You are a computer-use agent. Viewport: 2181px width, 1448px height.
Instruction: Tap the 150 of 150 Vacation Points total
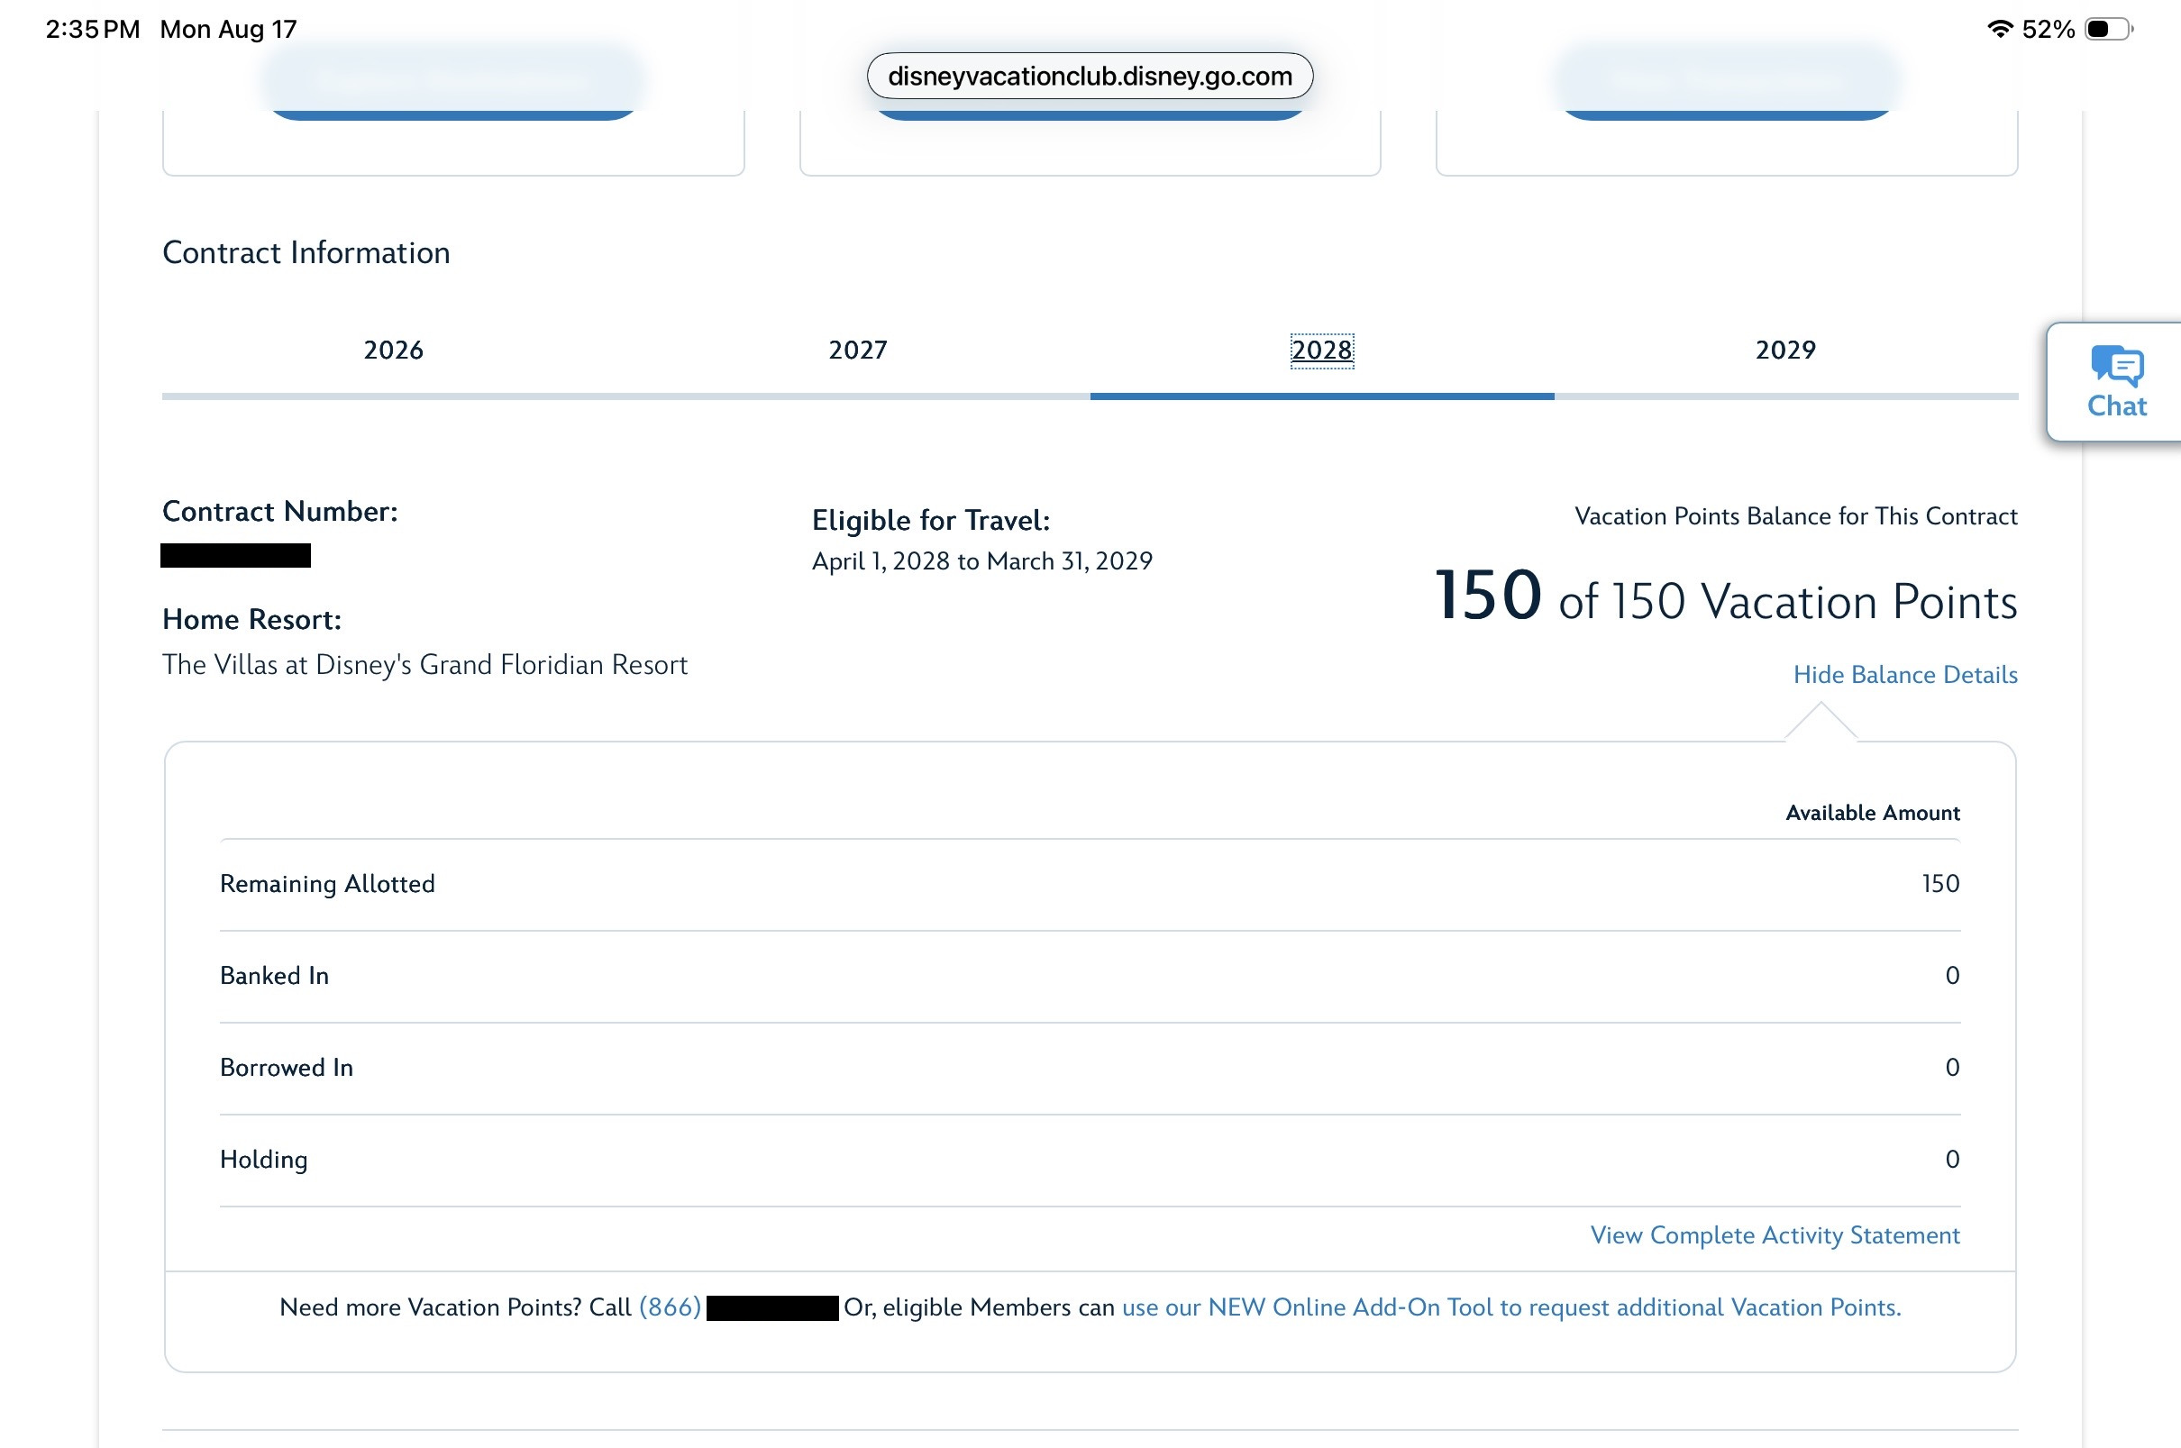[1725, 597]
